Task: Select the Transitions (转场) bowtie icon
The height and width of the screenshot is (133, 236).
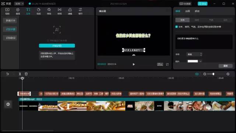Action: click(59, 11)
